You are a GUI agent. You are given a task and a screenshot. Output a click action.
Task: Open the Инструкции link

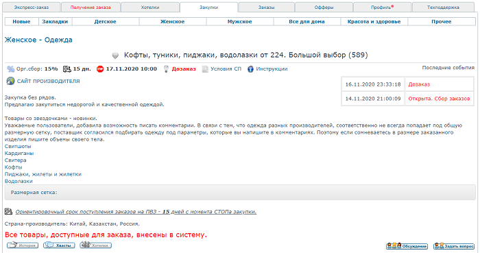(x=272, y=69)
